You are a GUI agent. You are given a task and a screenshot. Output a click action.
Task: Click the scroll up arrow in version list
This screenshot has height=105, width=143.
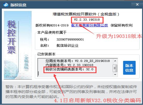[115, 61]
